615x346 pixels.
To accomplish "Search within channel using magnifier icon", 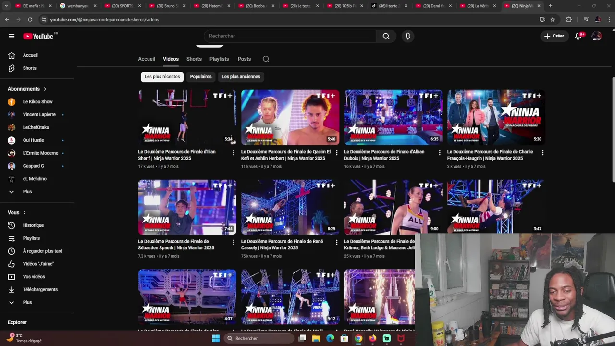I will click(266, 59).
